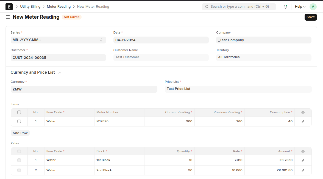This screenshot has width=323, height=179.
Task: Click the Customer Name field Test Customer
Action: pos(161,57)
